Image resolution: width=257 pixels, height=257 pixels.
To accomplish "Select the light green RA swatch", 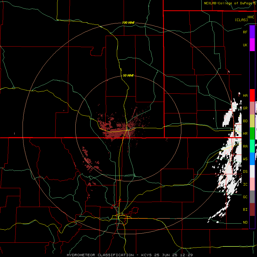I will click(x=252, y=146).
